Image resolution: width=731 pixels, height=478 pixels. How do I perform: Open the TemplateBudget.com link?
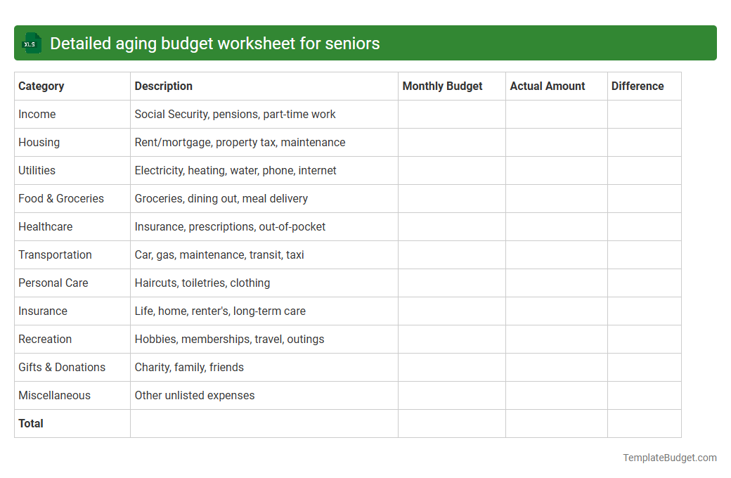tap(669, 458)
